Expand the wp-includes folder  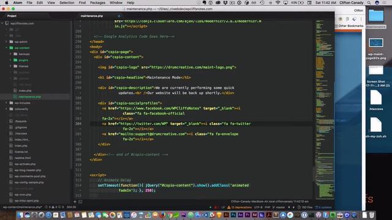coord(7,103)
